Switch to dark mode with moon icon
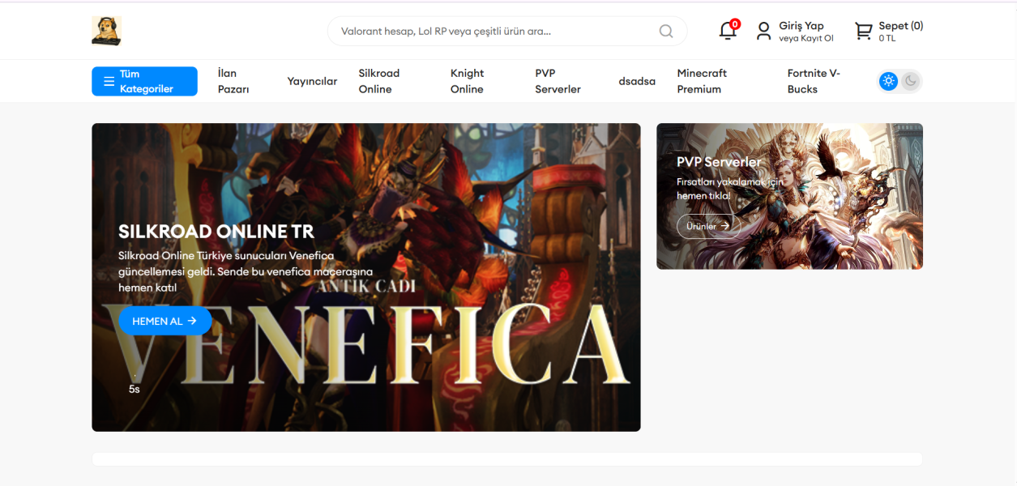 tap(911, 81)
